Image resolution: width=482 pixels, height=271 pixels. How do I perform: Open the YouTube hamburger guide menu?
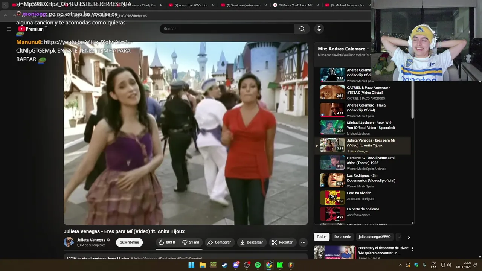pyautogui.click(x=9, y=29)
